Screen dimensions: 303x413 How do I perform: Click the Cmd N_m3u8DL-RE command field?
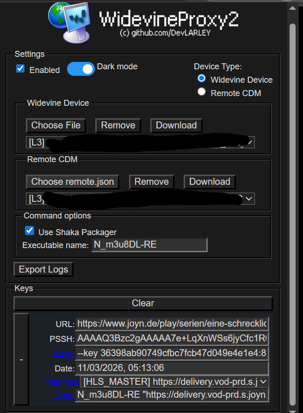[172, 395]
